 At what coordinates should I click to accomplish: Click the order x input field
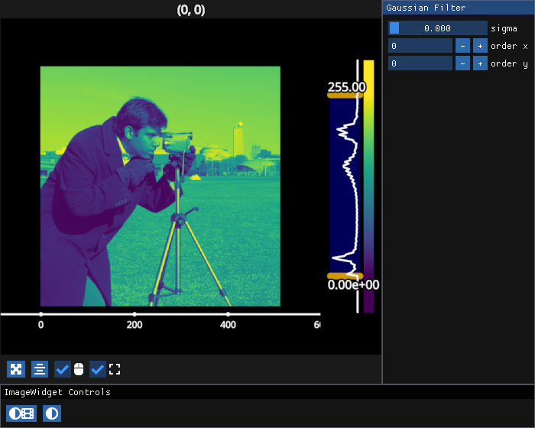coord(420,46)
